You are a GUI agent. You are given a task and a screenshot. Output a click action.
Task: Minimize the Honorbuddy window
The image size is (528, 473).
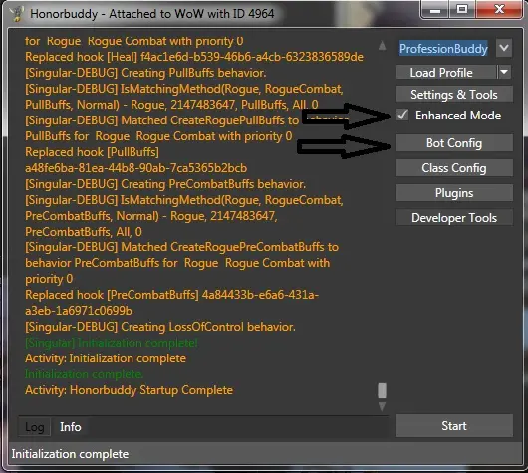pos(435,10)
